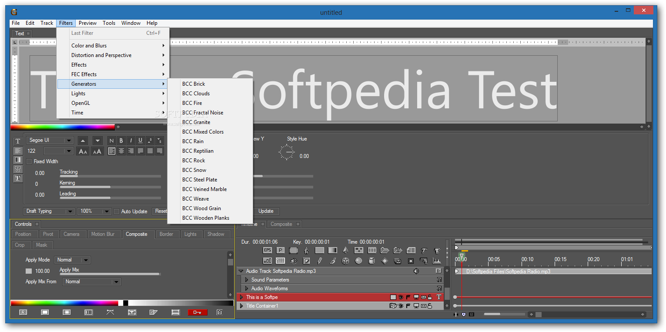This screenshot has height=332, width=666.
Task: Toggle the Auto Update checkbox
Action: (117, 211)
